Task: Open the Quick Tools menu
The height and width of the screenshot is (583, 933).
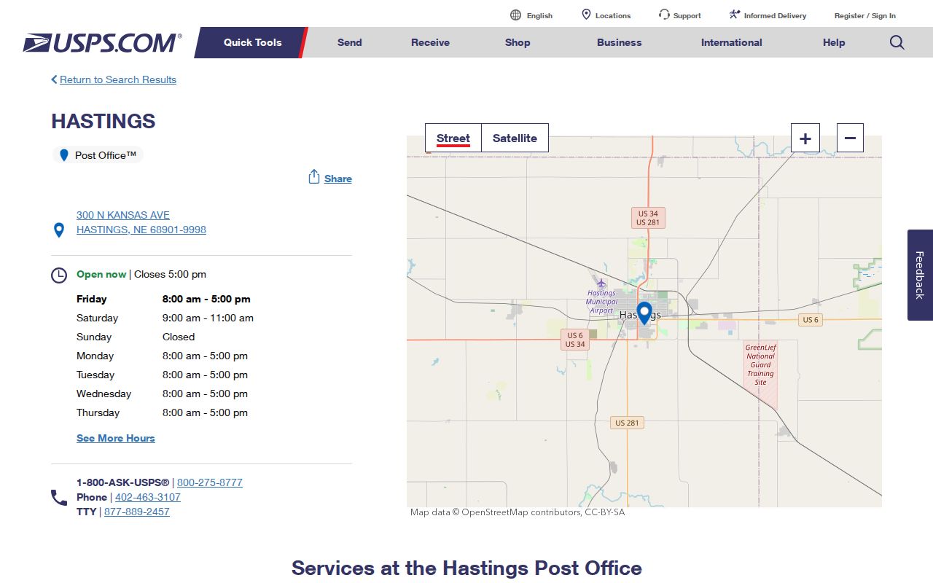Action: 252,42
